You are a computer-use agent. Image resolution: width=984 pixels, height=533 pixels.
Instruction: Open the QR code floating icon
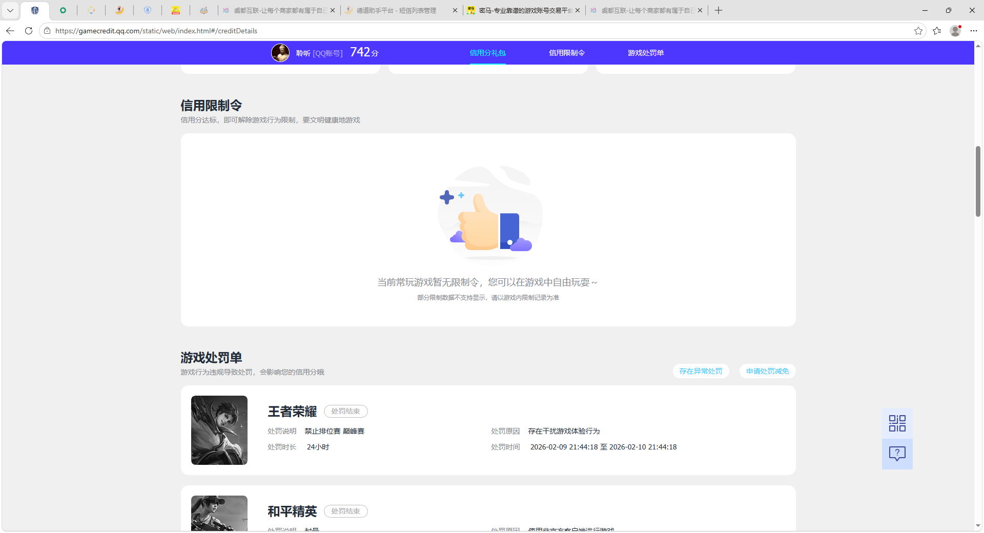pos(897,423)
